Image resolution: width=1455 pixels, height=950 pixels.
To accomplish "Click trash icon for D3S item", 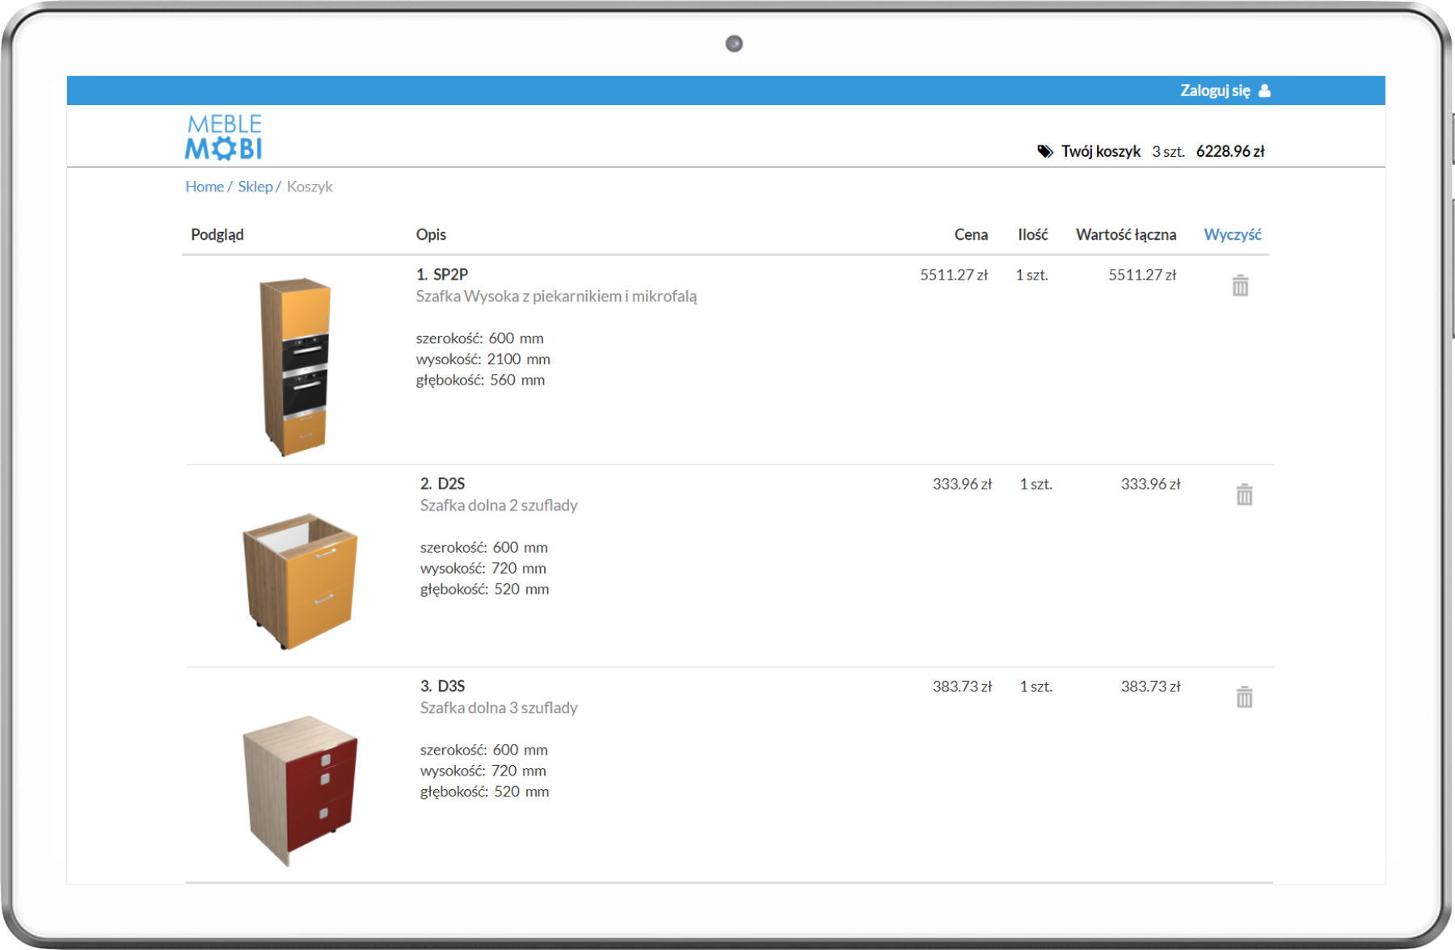I will (1244, 696).
